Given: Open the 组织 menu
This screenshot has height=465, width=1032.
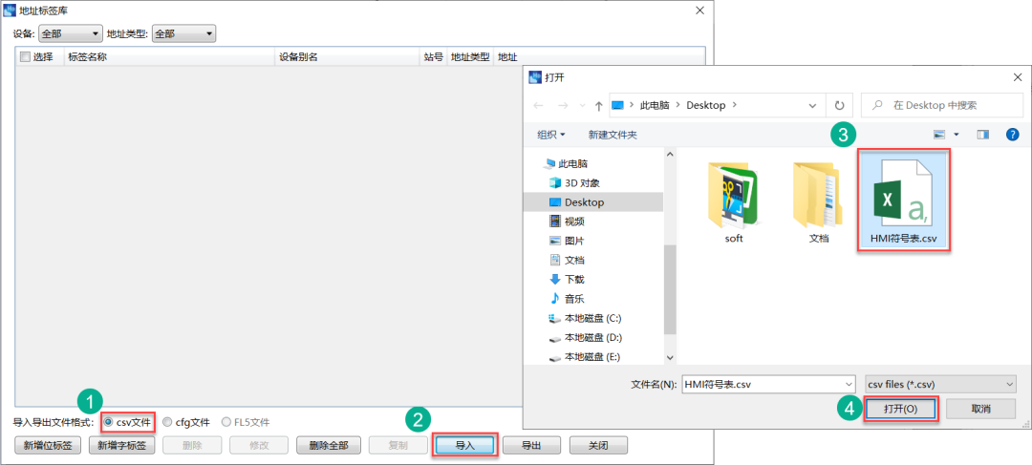Looking at the screenshot, I should [x=551, y=135].
